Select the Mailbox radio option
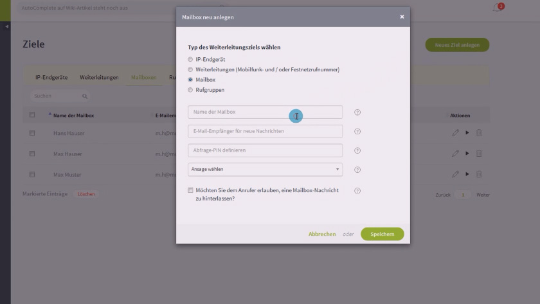This screenshot has width=540, height=304. [190, 80]
